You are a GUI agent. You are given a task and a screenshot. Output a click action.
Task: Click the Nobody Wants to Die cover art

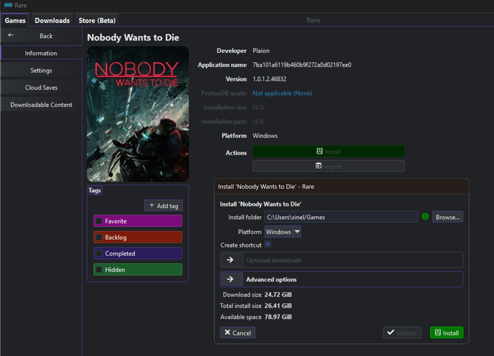click(x=138, y=114)
